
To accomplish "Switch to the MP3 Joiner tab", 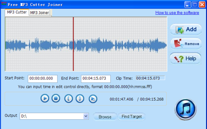I will point(40,13).
